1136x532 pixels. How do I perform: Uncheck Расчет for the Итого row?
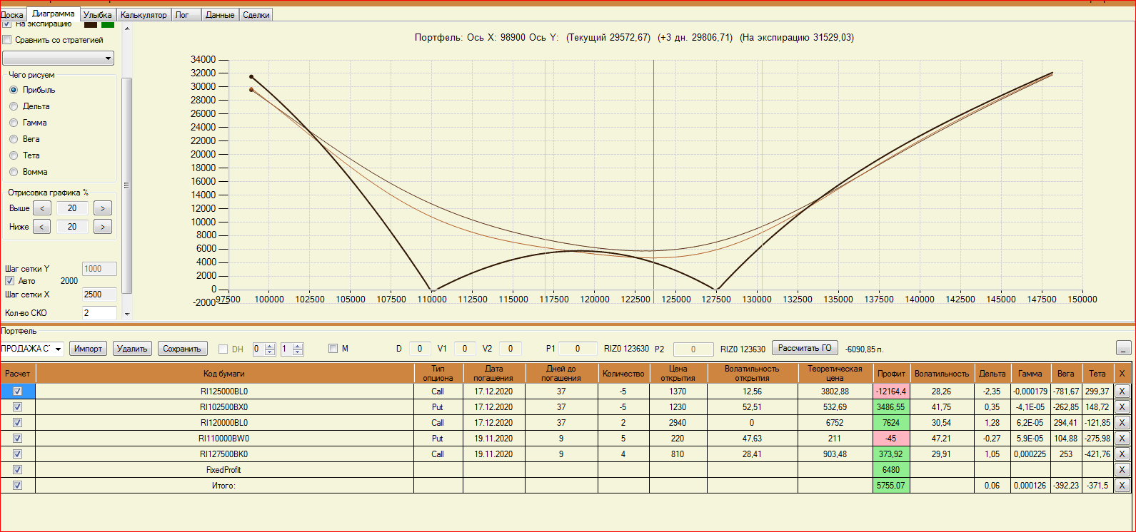pos(18,486)
